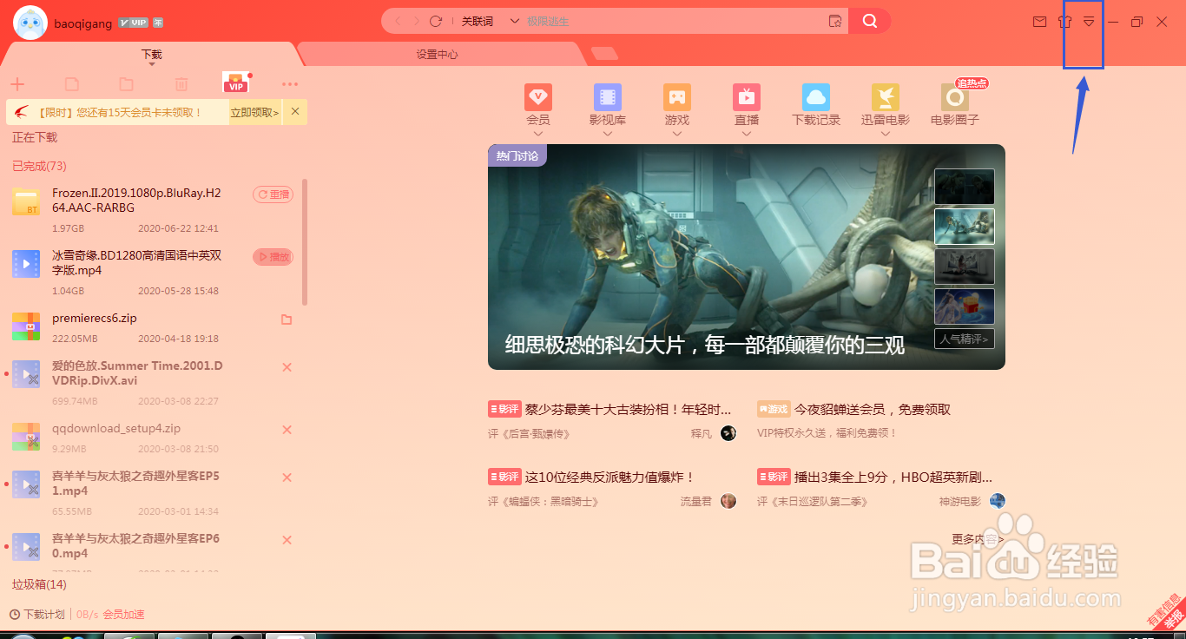Remove the 爱的色放.Summer Time failed item
The width and height of the screenshot is (1186, 639).
287,367
